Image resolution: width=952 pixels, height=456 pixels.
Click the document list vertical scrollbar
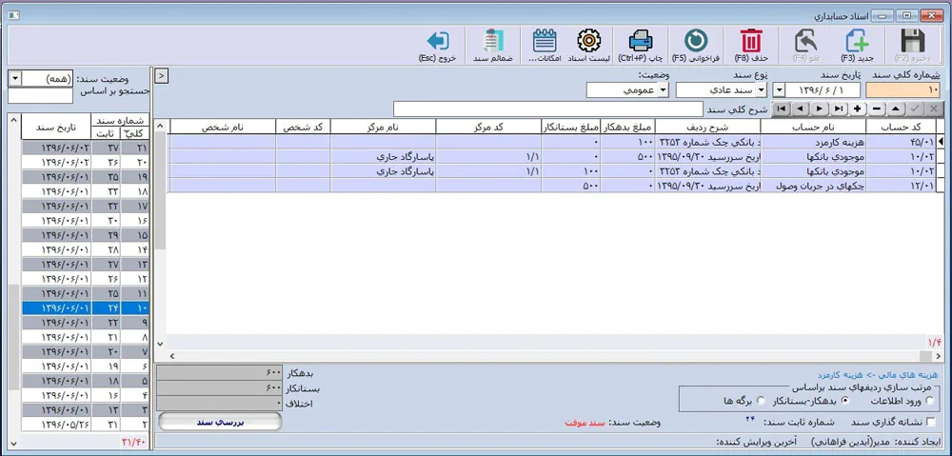coord(15,281)
